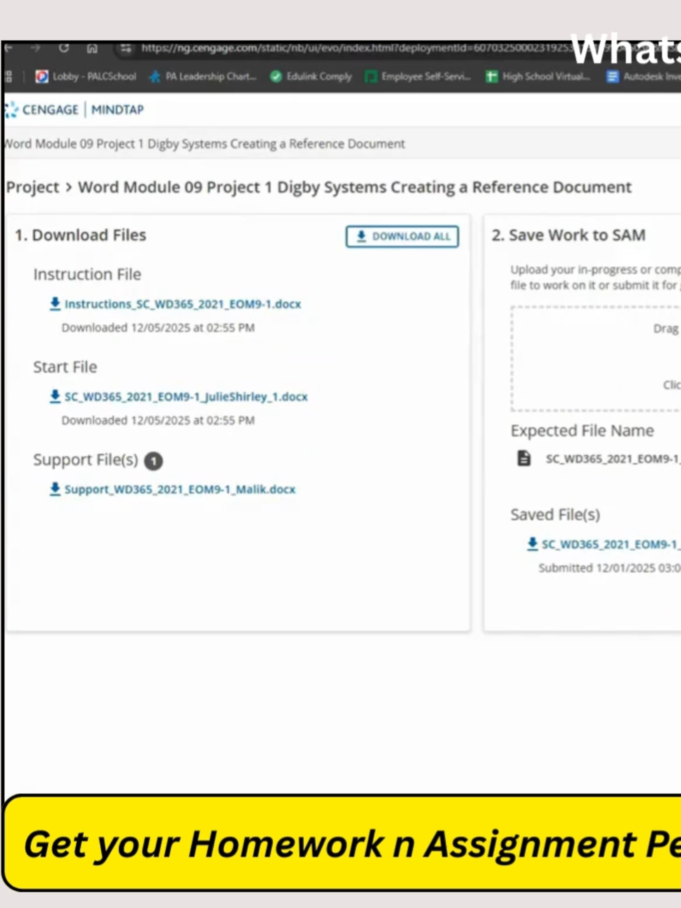Click the Downloaded timestamp under the Start File link
Image resolution: width=681 pixels, height=908 pixels.
click(158, 420)
